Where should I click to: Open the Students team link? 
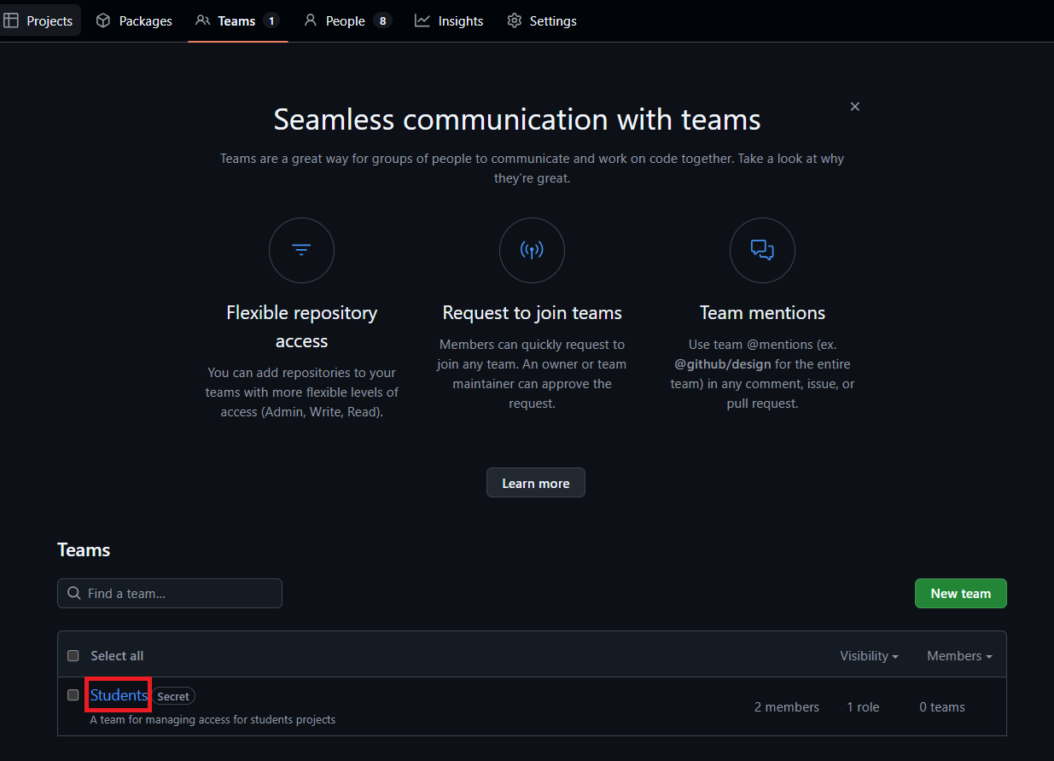117,694
